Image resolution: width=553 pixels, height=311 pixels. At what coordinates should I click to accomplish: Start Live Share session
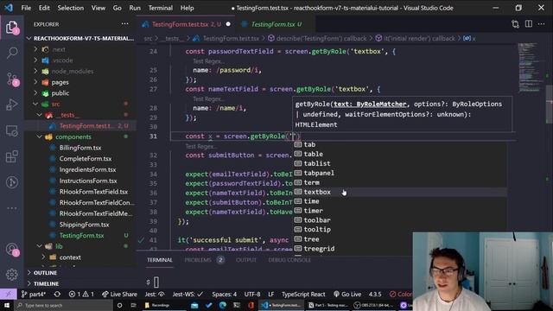click(x=119, y=294)
